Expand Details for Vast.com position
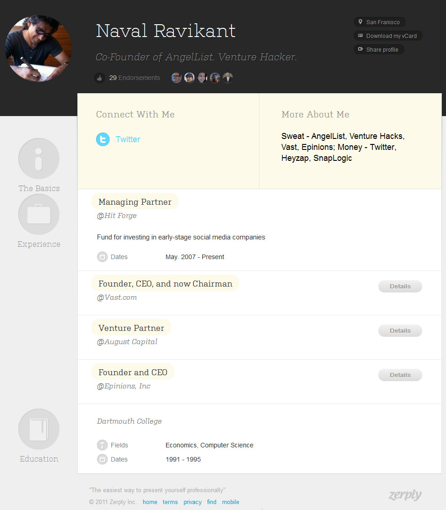This screenshot has width=446, height=510. [x=400, y=287]
